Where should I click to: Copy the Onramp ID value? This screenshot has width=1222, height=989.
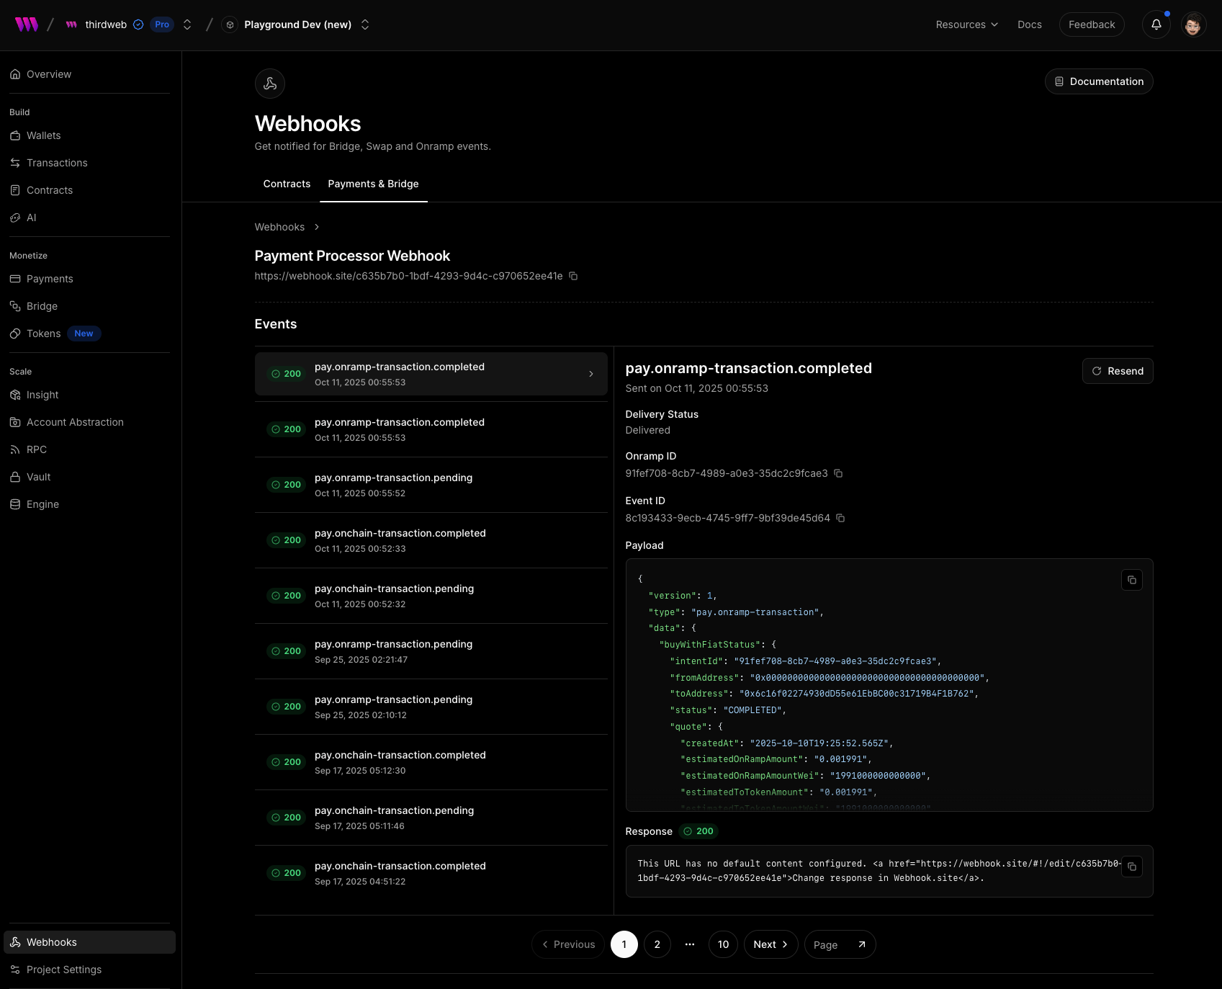pyautogui.click(x=838, y=473)
